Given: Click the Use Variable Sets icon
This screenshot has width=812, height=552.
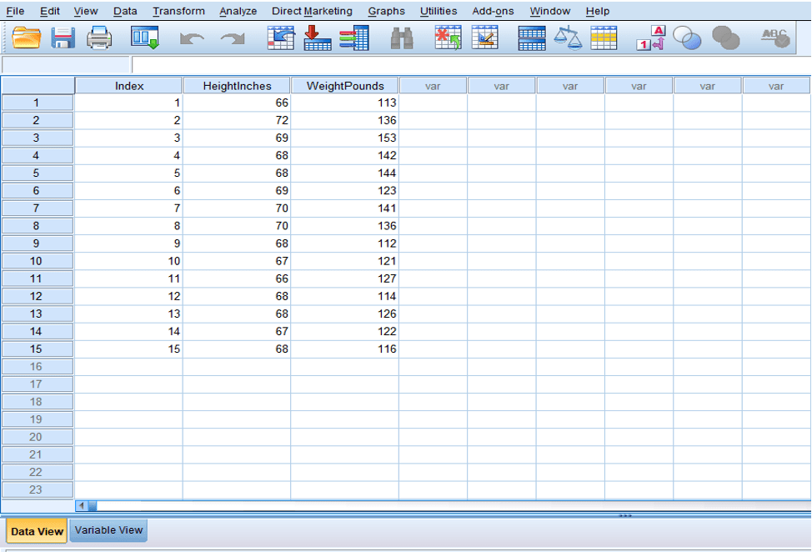Looking at the screenshot, I should 689,38.
